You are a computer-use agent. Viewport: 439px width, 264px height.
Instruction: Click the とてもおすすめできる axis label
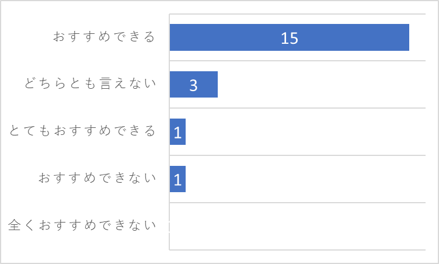(x=82, y=131)
